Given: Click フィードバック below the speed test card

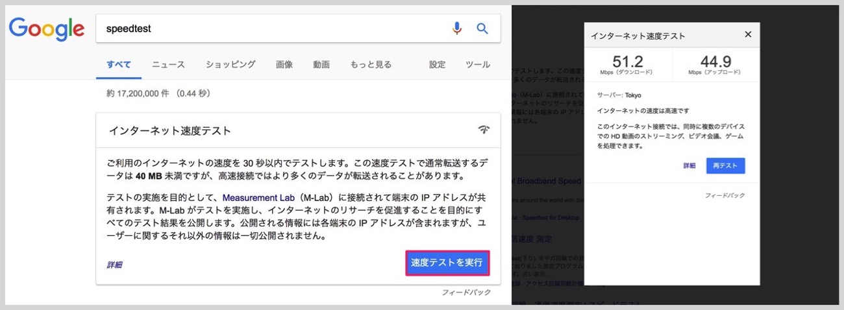Looking at the screenshot, I should [x=466, y=292].
